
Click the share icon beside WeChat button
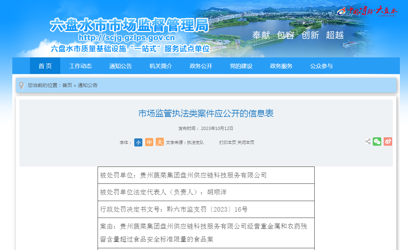coord(368,142)
